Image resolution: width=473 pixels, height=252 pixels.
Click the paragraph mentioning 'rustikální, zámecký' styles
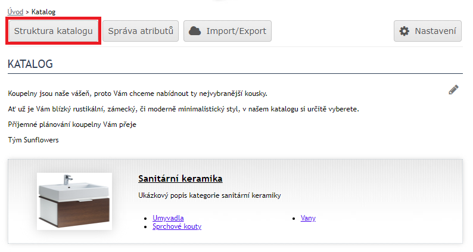pos(183,110)
